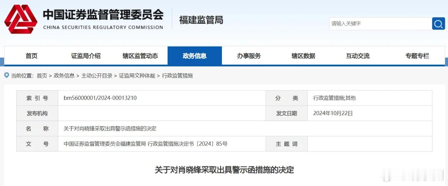Click the 主题词 label cell
The image size is (448, 186).
click(287, 144)
